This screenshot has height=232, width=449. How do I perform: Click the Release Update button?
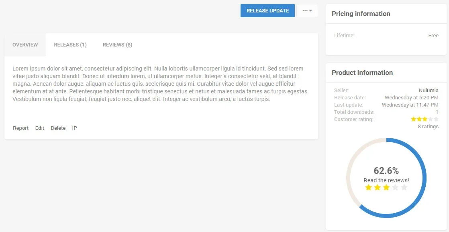(267, 10)
